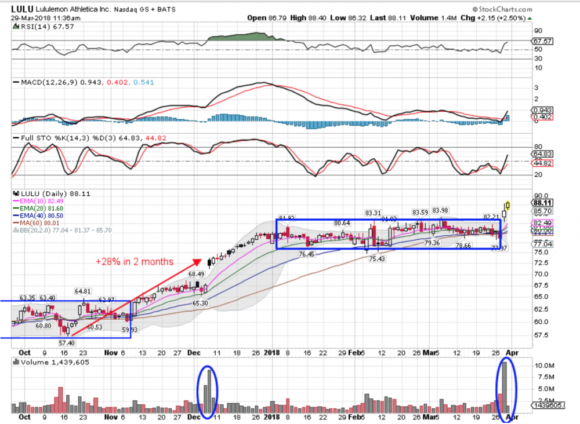Screen dimensions: 580x424
Task: Click the small chart icon before RSI(14)
Action: (x=16, y=26)
